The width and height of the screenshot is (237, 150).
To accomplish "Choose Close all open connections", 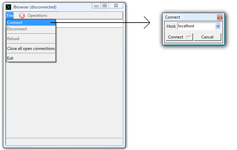I will (x=31, y=49).
